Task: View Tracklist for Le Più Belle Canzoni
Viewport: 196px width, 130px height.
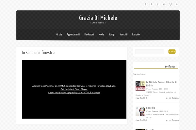Action: tap(141, 98)
